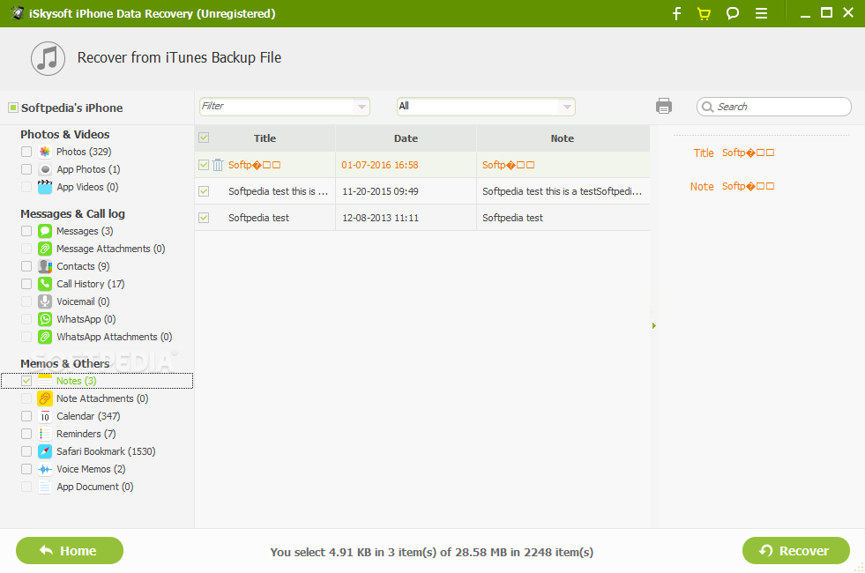Check the Safari Bookmark (1530) checkbox
Screen dimensions: 865x573
[x=26, y=451]
